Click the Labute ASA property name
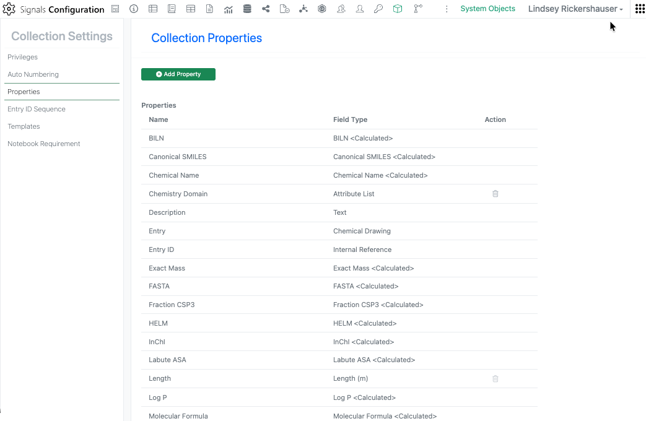 point(167,360)
